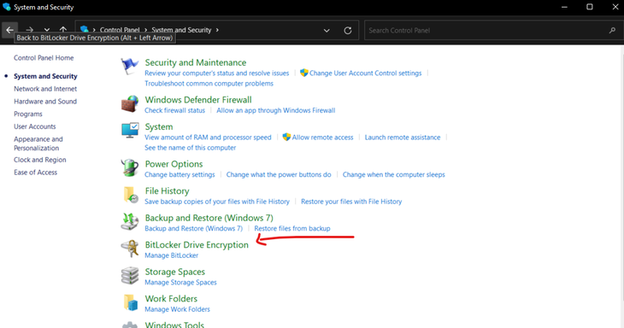Open Appearance and Personalization category
The image size is (624, 328).
tap(38, 143)
